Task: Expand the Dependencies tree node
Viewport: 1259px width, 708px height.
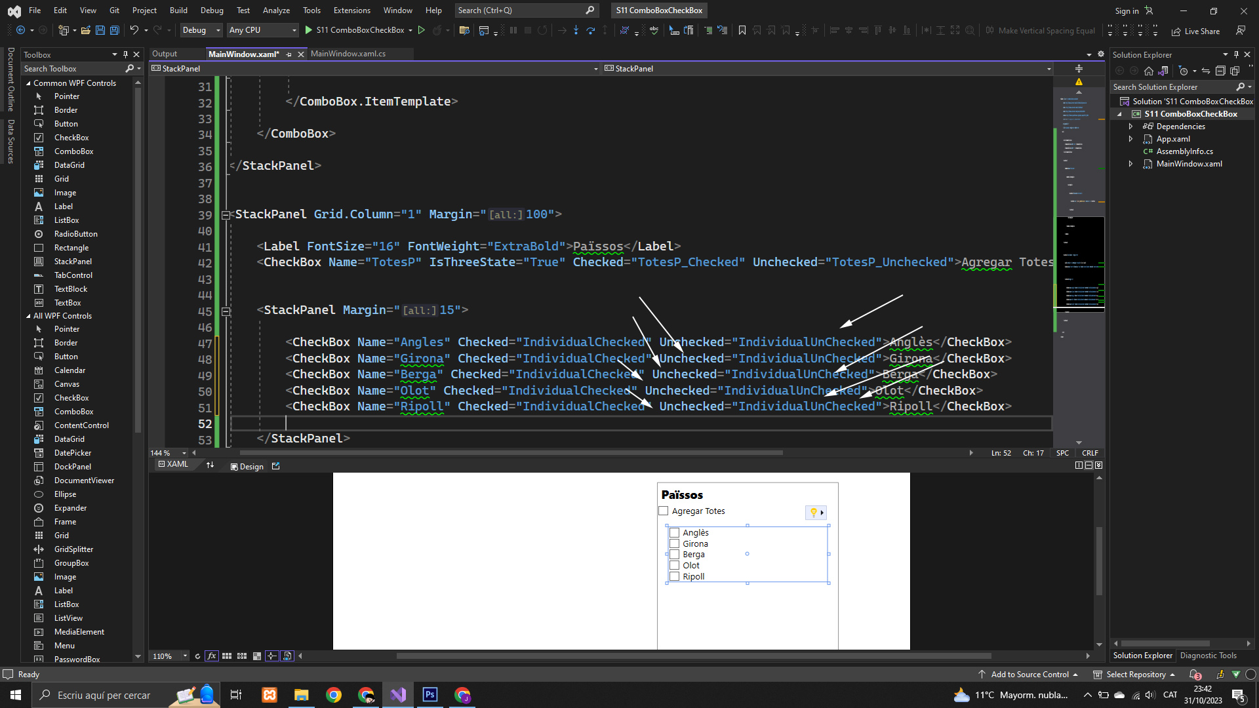Action: click(1130, 127)
